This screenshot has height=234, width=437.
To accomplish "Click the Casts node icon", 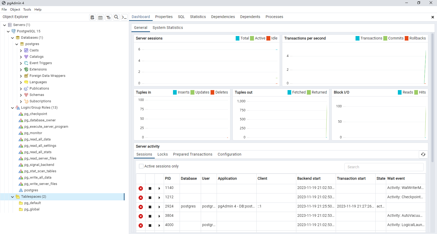I will [x=26, y=50].
